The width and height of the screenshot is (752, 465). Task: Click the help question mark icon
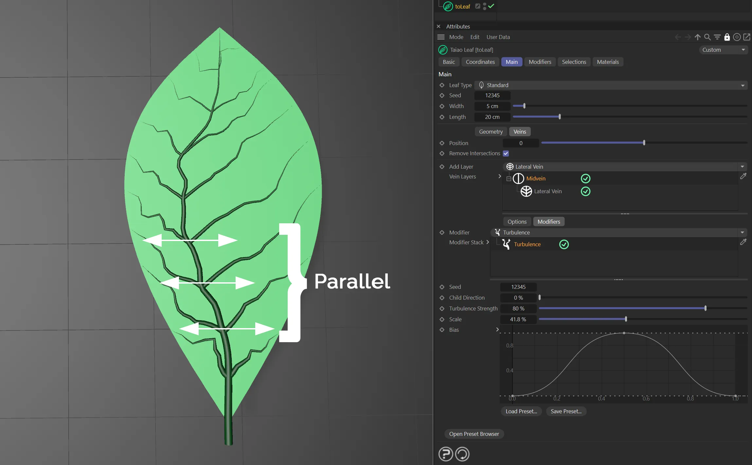tap(445, 454)
